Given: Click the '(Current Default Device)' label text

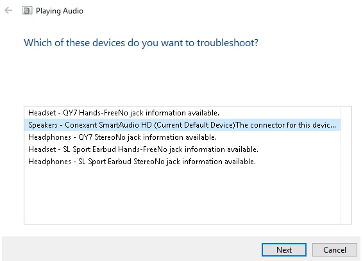Looking at the screenshot, I should (x=194, y=125).
